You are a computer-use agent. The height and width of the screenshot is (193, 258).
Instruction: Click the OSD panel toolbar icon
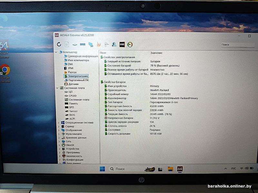122,44
